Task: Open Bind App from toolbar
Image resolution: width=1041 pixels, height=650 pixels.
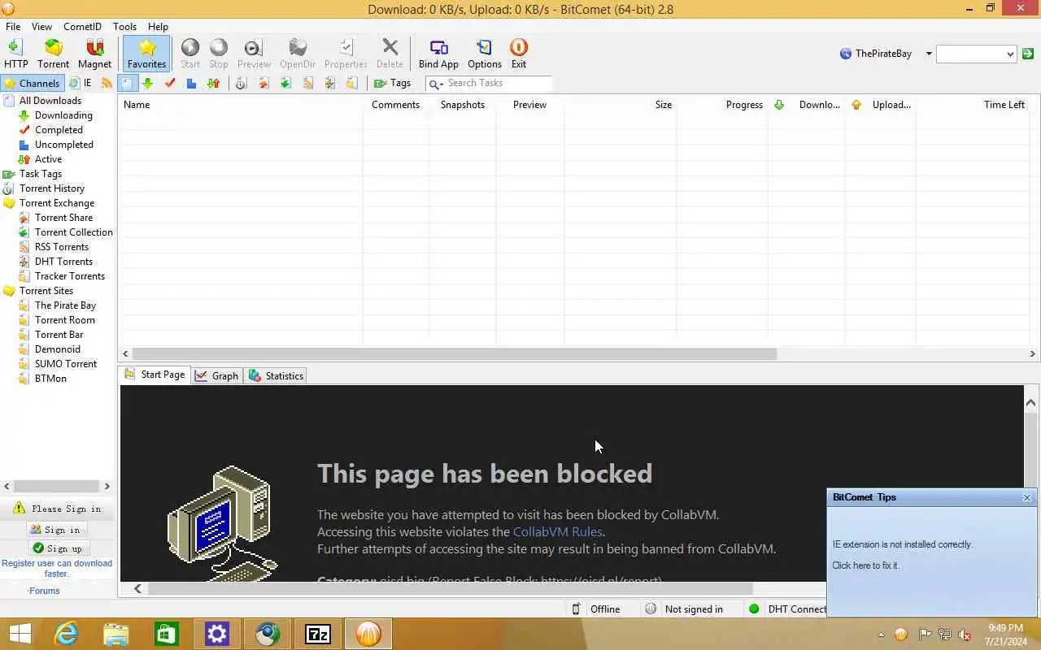Action: 438,54
